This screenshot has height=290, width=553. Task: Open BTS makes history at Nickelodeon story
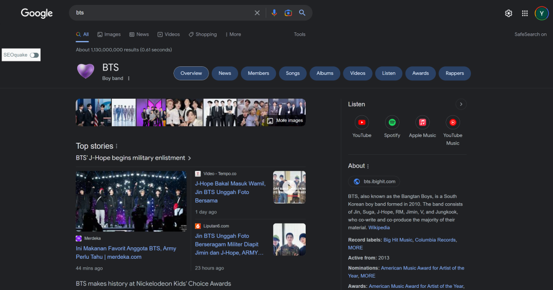[153, 284]
